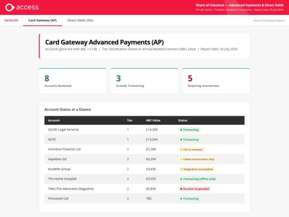Click the Yet to transact status badge
289x217 pixels.
(191, 149)
